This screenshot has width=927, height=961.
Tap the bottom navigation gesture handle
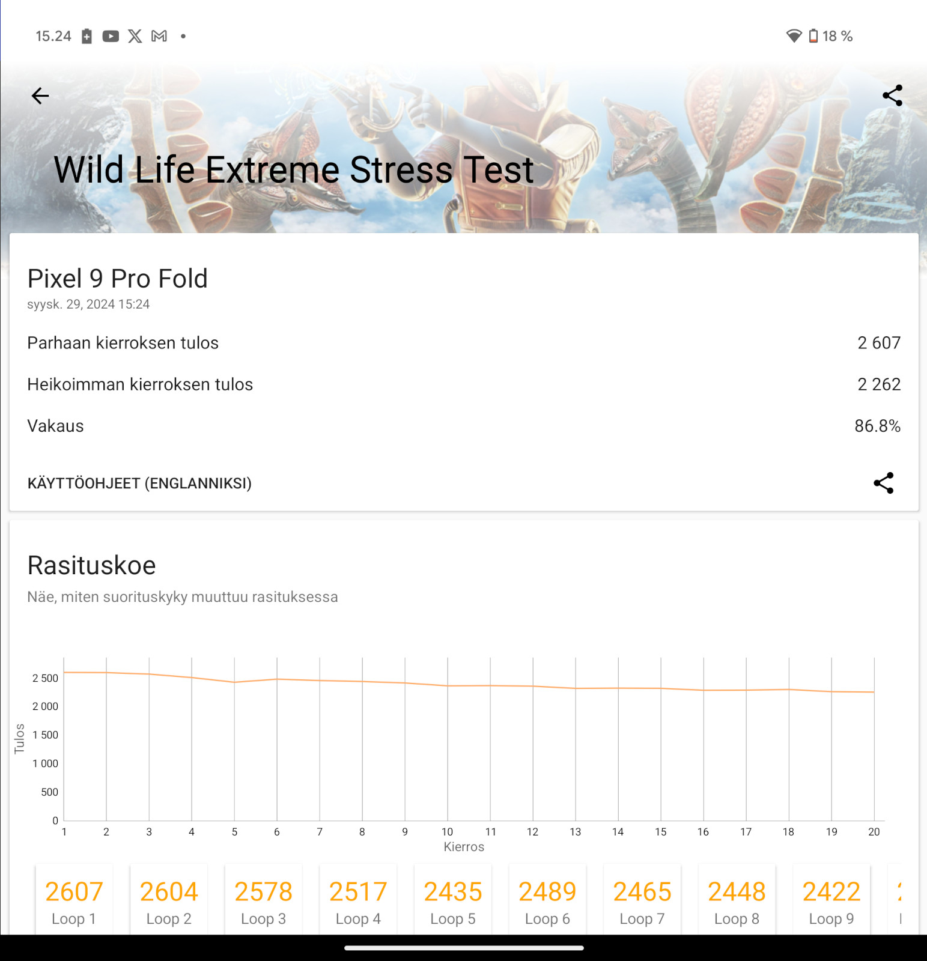tap(463, 948)
